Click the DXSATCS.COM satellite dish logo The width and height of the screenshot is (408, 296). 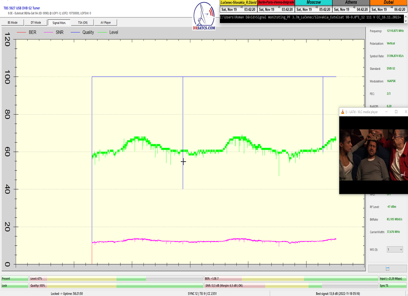tap(204, 17)
